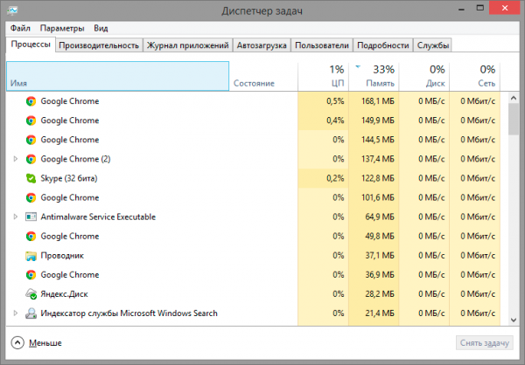Open the Вид menu
The image size is (525, 365).
(x=101, y=28)
